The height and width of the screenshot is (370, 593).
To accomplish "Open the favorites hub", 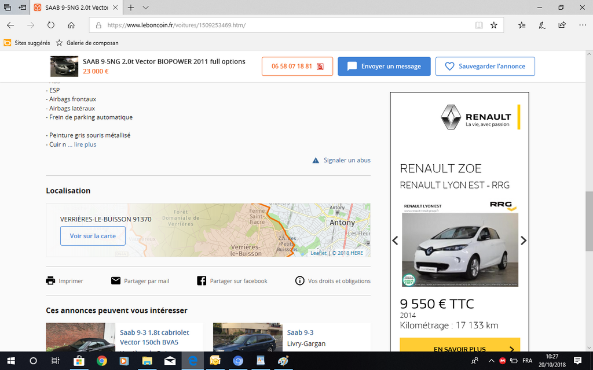I will click(x=522, y=25).
